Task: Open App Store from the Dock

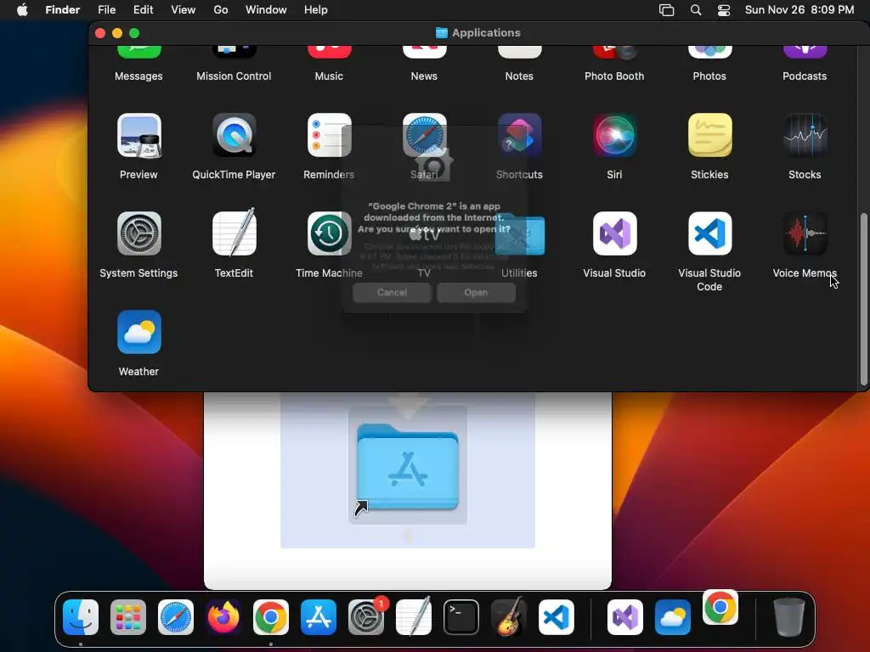Action: 319,617
